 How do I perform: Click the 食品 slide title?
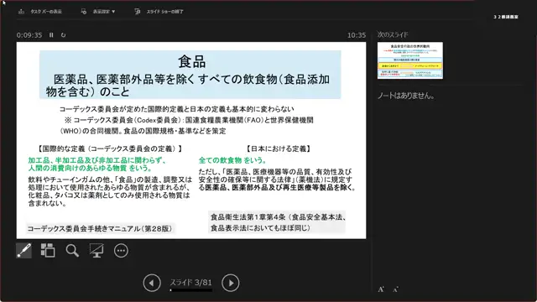192,61
